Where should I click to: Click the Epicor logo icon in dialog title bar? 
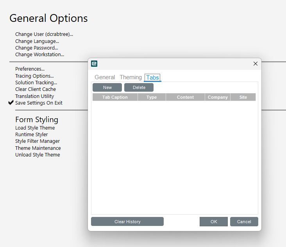pos(94,64)
